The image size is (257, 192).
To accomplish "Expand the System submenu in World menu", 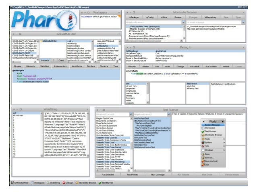I will [x=213, y=142].
